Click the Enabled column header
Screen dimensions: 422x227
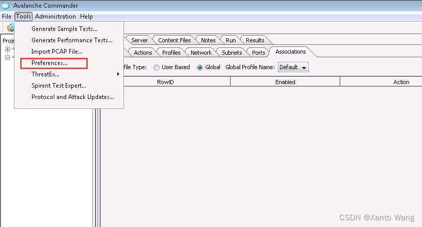pos(285,82)
